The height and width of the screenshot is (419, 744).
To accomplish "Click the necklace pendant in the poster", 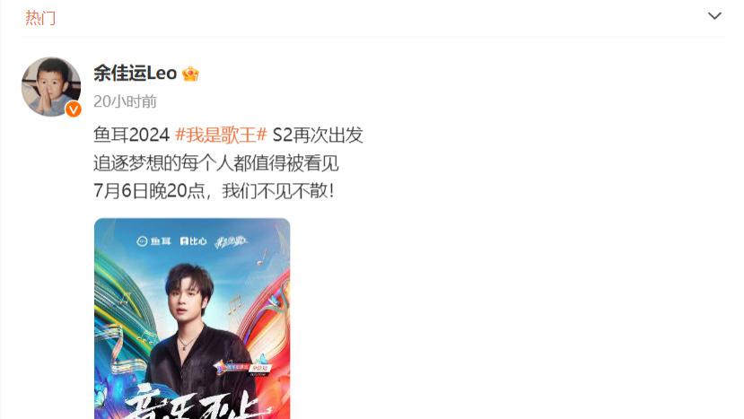I will coord(185,347).
